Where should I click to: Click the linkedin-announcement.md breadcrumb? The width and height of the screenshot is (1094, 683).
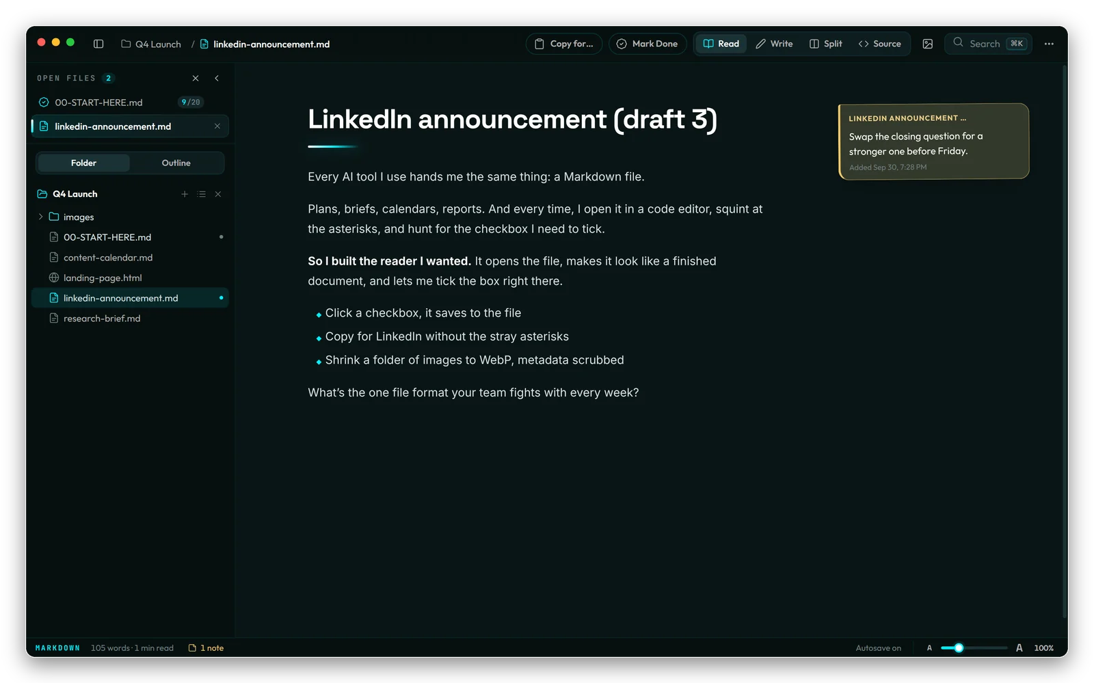click(x=265, y=44)
